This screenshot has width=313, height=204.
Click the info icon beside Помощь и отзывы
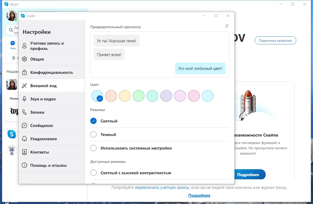(x=24, y=165)
